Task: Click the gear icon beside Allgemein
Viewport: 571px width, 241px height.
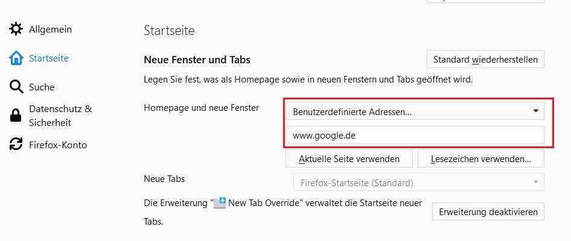Action: click(x=16, y=29)
